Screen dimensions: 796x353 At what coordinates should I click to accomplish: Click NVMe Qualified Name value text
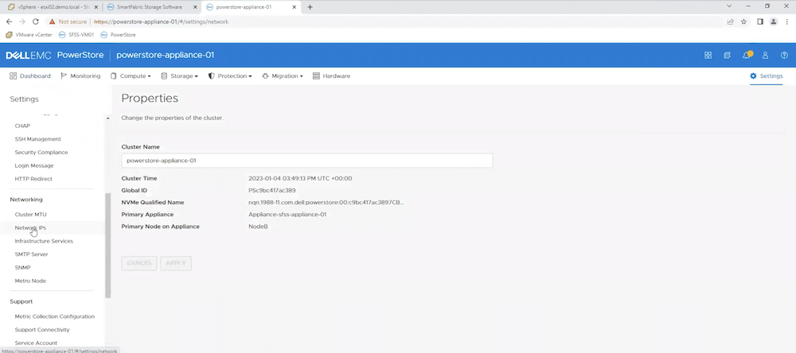coord(326,203)
